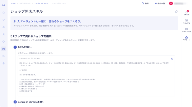
Task: Click the red M account avatar
Action: (171, 3)
